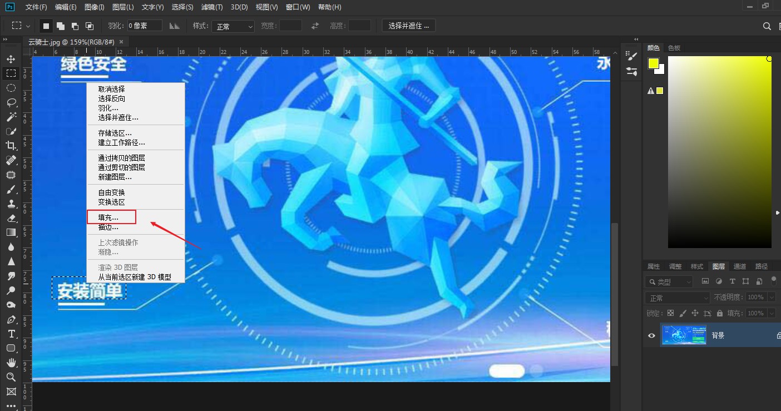The image size is (781, 411).
Task: Toggle lock position in Layers panel
Action: click(x=695, y=313)
